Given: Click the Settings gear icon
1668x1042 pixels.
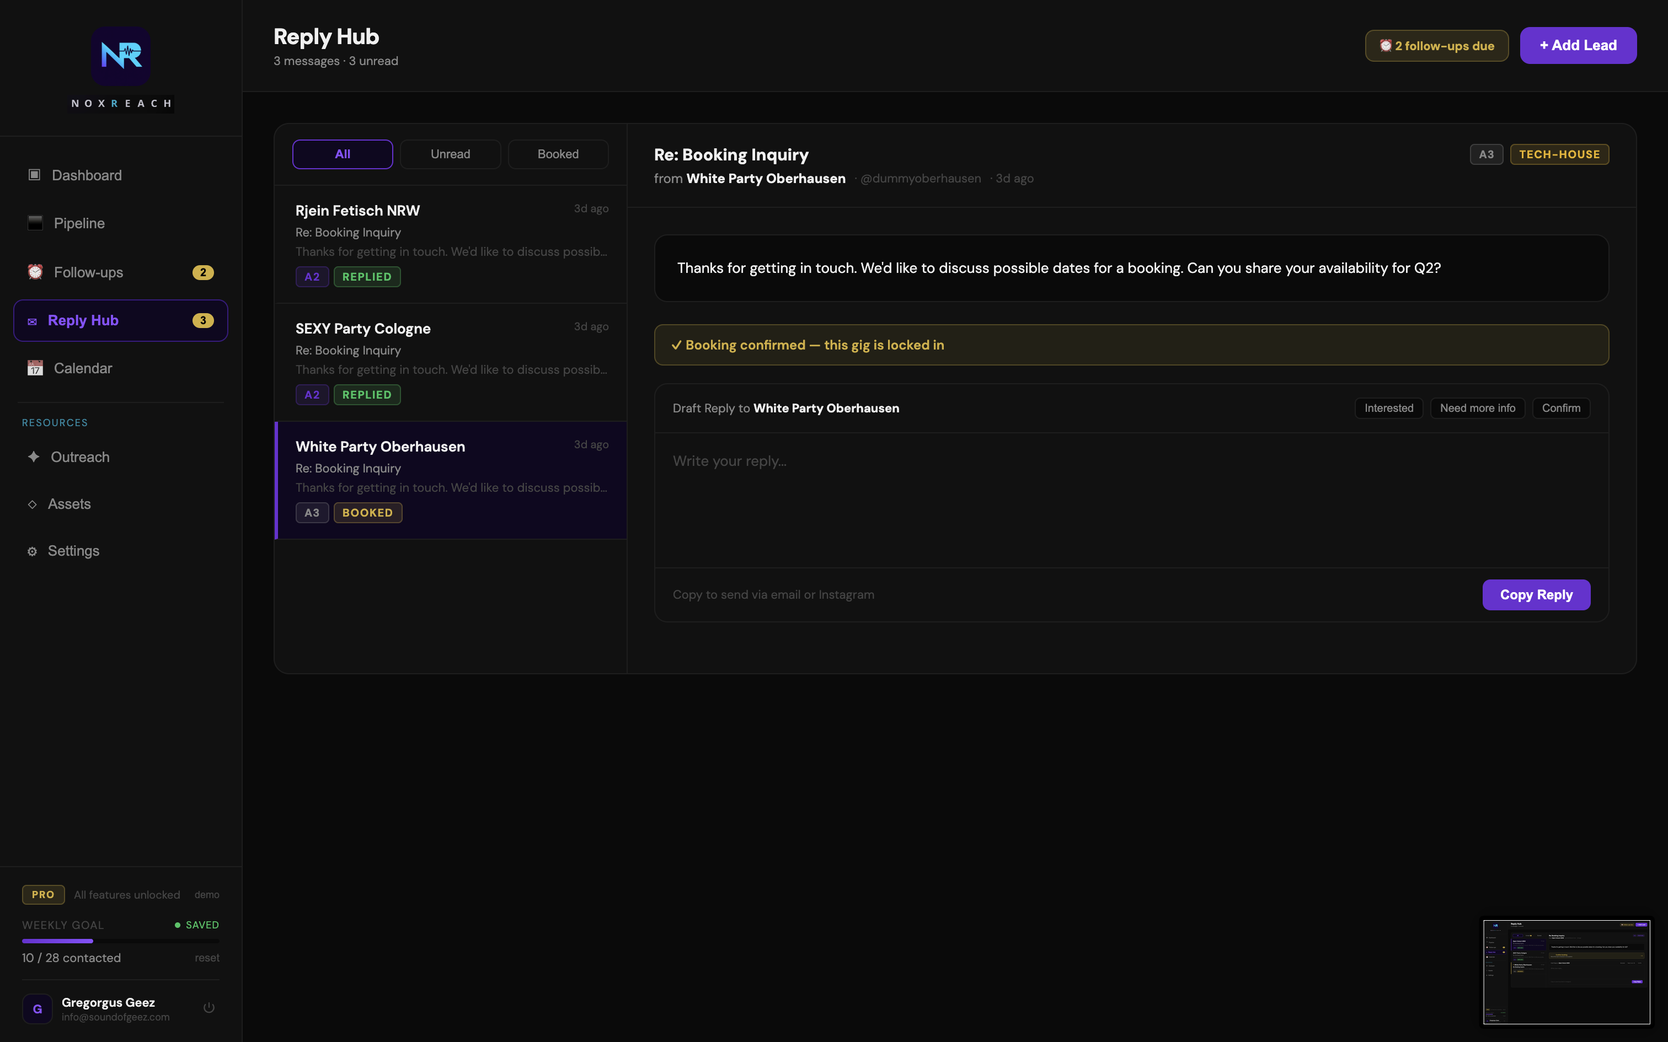Looking at the screenshot, I should pyautogui.click(x=33, y=551).
